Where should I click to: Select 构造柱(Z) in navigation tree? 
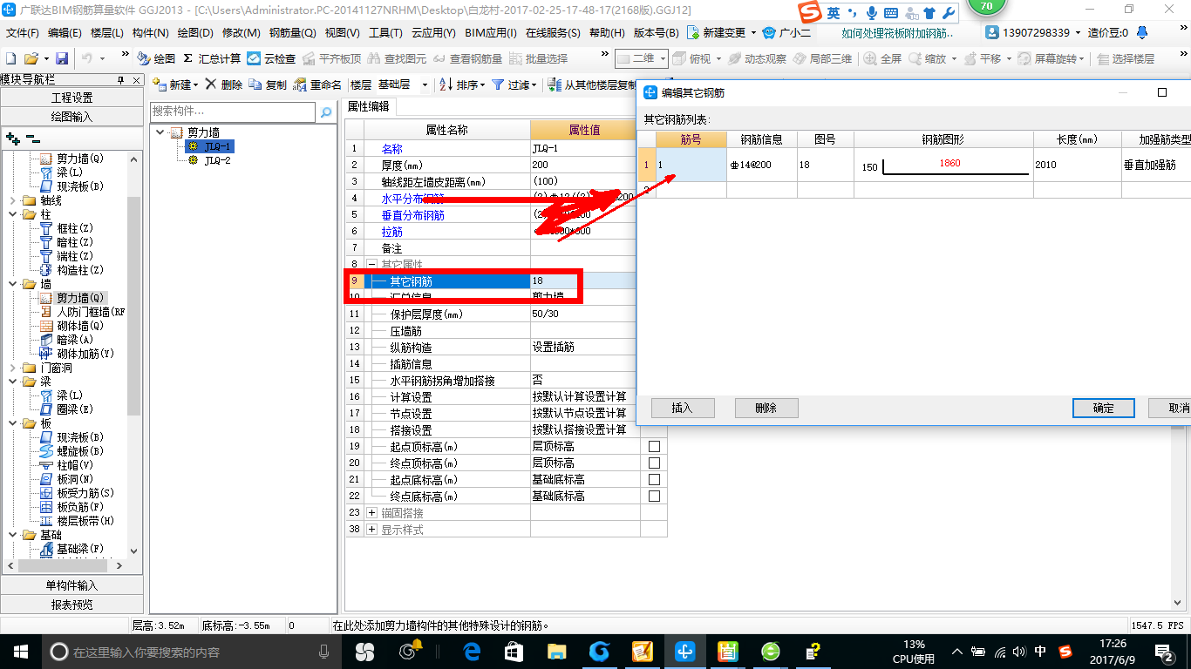coord(79,270)
